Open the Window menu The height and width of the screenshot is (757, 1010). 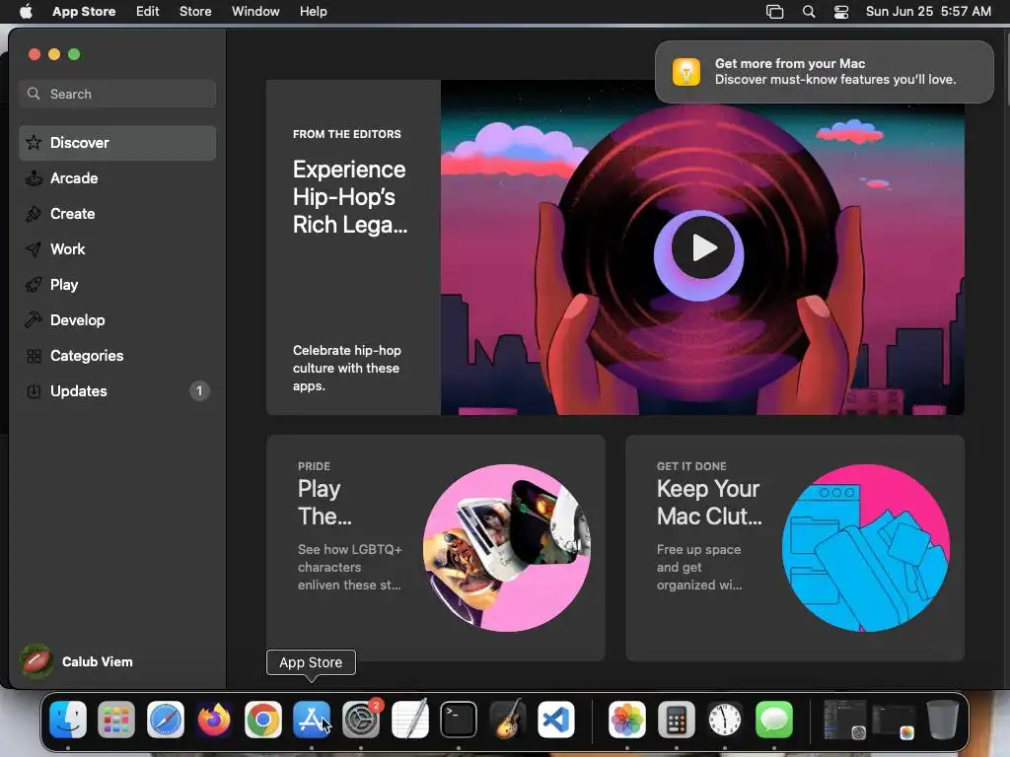point(255,12)
